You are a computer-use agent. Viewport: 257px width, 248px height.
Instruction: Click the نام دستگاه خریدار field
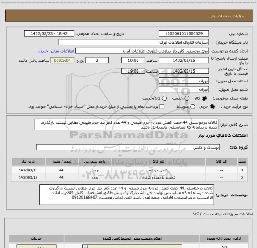pos(134,42)
